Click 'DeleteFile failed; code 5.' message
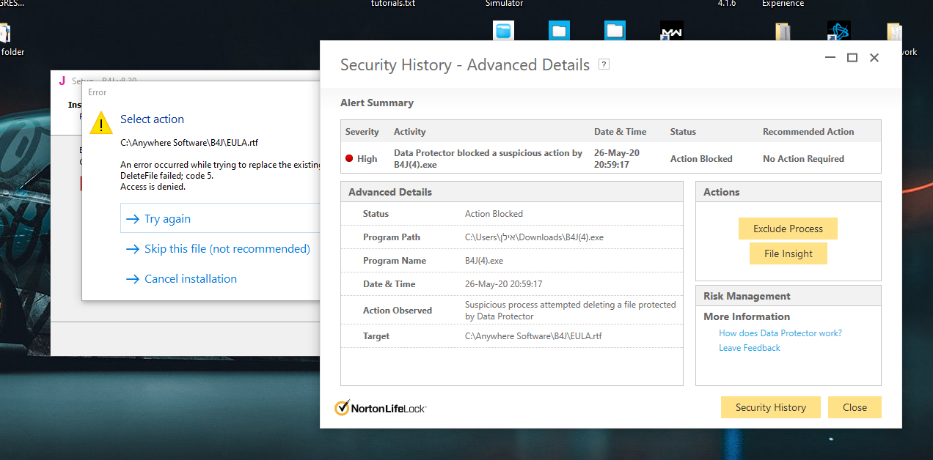Image resolution: width=933 pixels, height=460 pixels. pos(167,176)
